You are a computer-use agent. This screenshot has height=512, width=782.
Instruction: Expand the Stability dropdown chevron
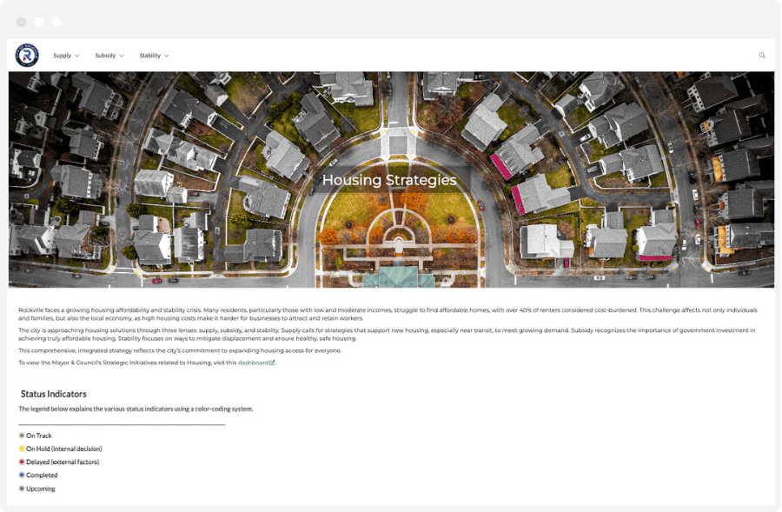(x=168, y=55)
